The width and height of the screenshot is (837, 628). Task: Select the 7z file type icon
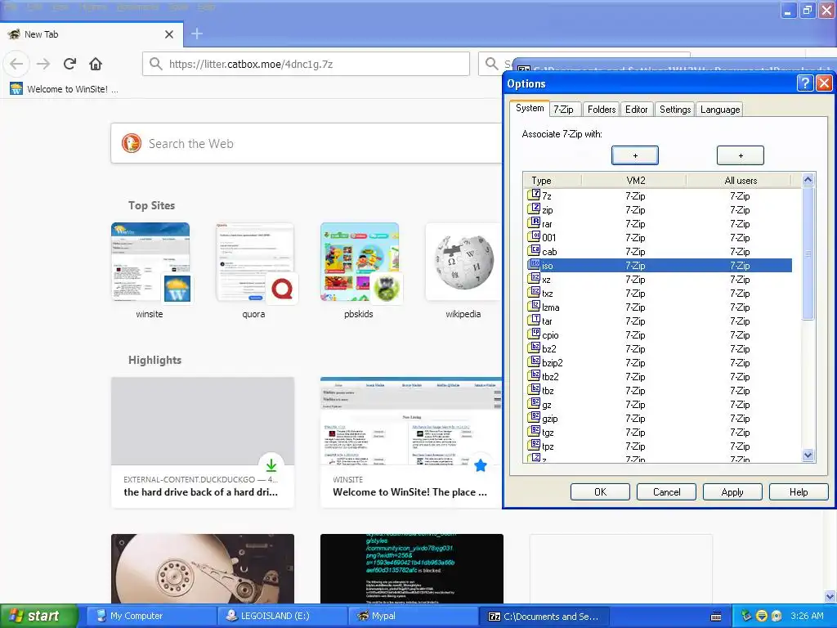pos(534,195)
